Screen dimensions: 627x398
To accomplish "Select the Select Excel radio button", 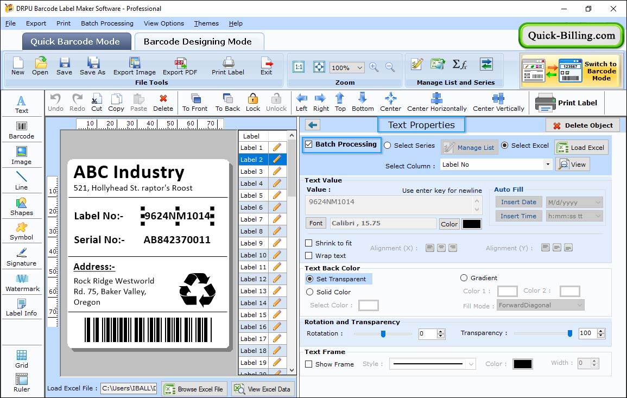I will coord(505,146).
